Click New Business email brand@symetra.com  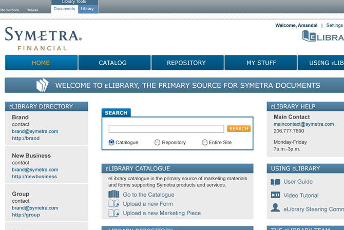click(35, 169)
